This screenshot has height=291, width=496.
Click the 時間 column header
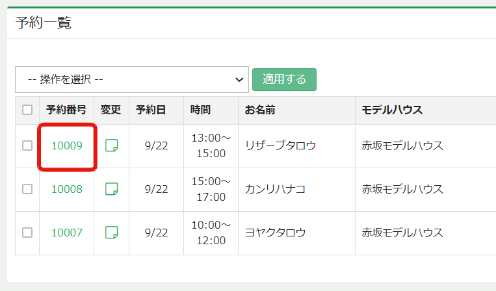(x=200, y=110)
